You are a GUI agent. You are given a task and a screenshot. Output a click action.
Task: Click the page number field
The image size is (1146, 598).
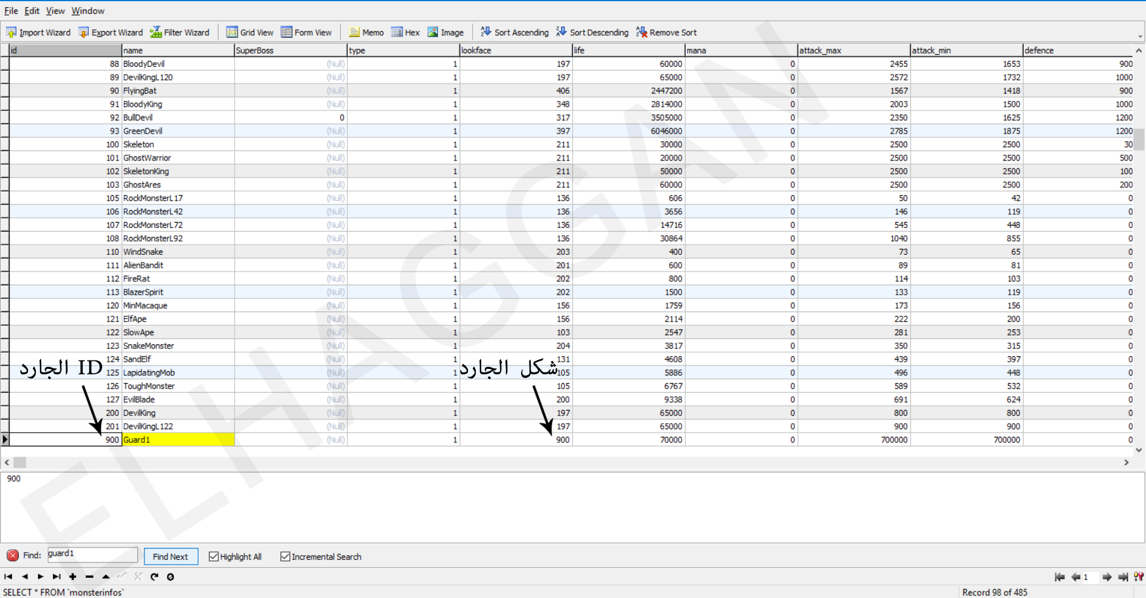(1091, 577)
